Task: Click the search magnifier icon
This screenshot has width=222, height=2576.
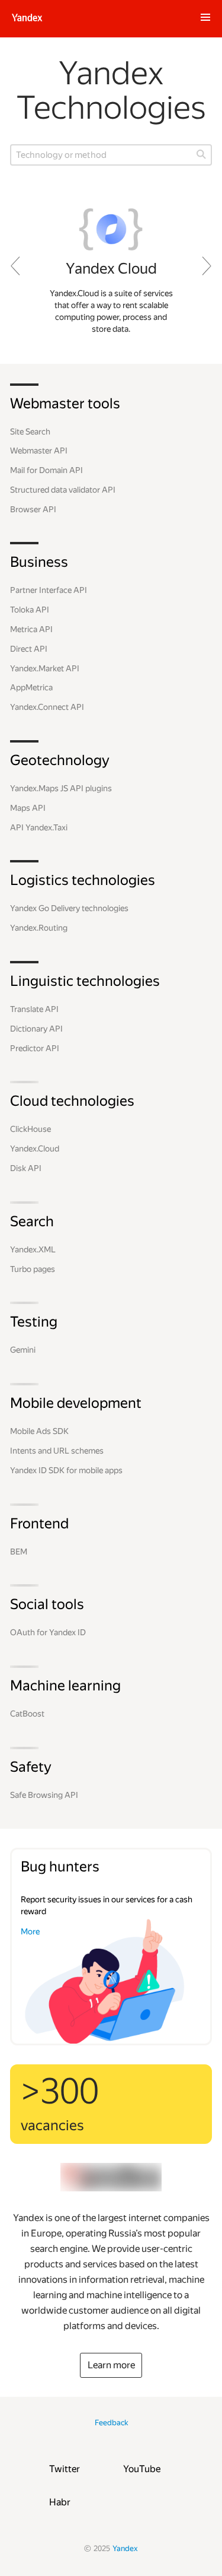Action: (x=201, y=154)
